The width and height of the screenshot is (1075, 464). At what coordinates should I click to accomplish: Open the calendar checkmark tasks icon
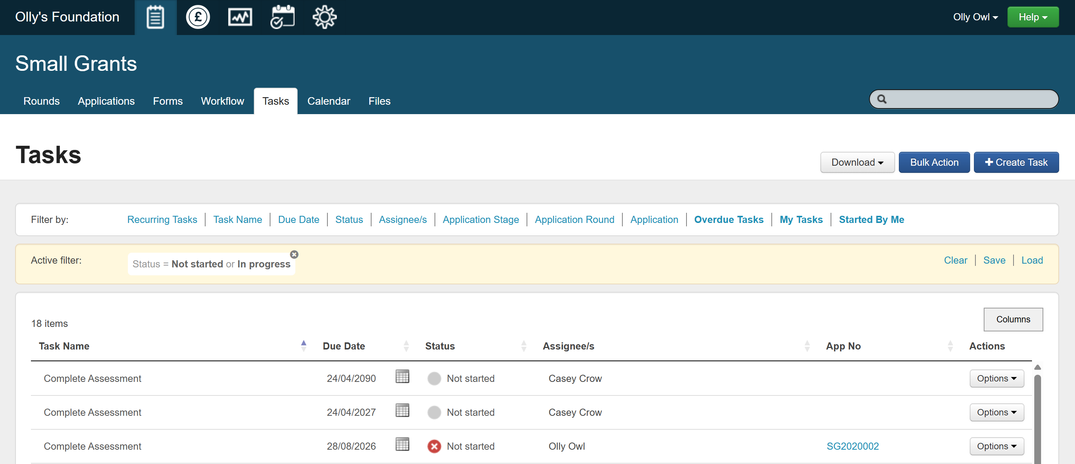point(283,17)
